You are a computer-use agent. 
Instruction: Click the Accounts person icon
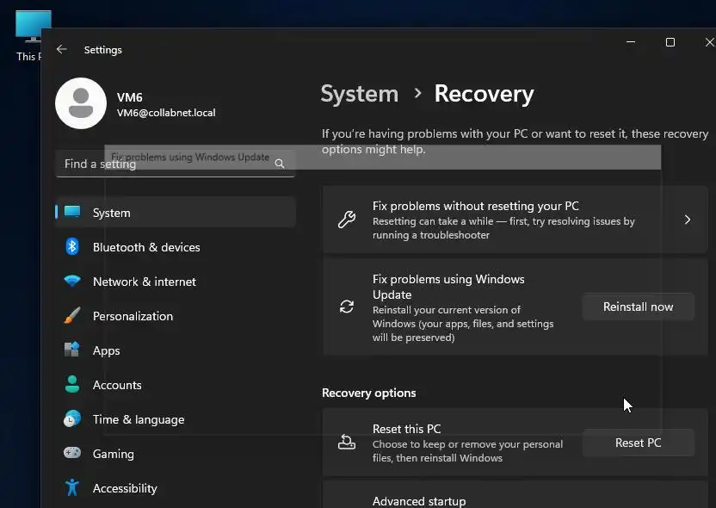(x=72, y=385)
